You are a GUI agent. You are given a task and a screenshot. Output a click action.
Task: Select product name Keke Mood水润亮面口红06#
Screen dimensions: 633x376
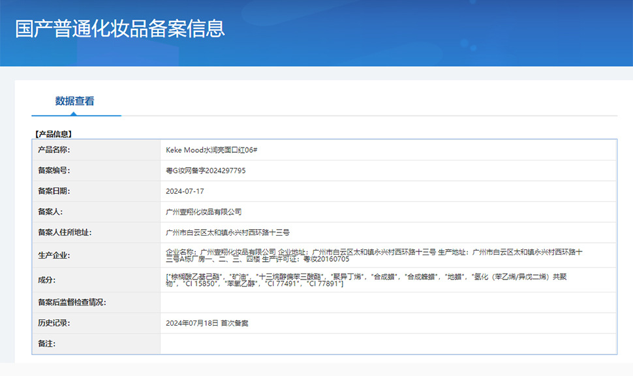click(212, 150)
